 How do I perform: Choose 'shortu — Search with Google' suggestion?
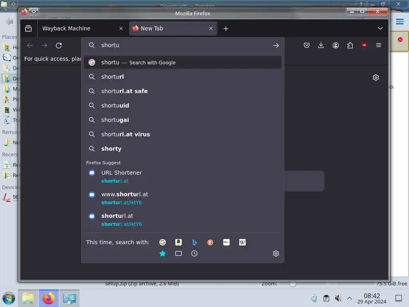(x=183, y=62)
